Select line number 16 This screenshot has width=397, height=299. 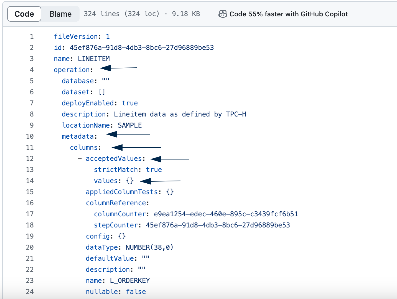click(x=30, y=203)
